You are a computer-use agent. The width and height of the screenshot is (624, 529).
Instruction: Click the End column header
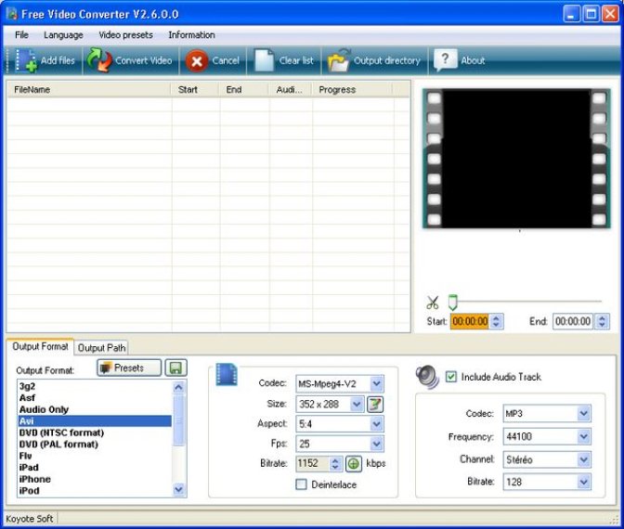coord(243,89)
